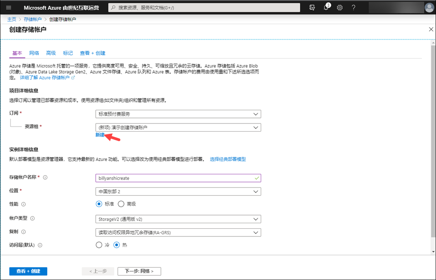Click the user account avatar
The height and width of the screenshot is (280, 436).
click(x=429, y=8)
